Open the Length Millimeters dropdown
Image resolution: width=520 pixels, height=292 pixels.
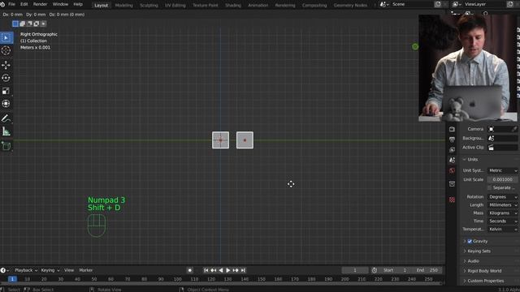[x=502, y=205]
